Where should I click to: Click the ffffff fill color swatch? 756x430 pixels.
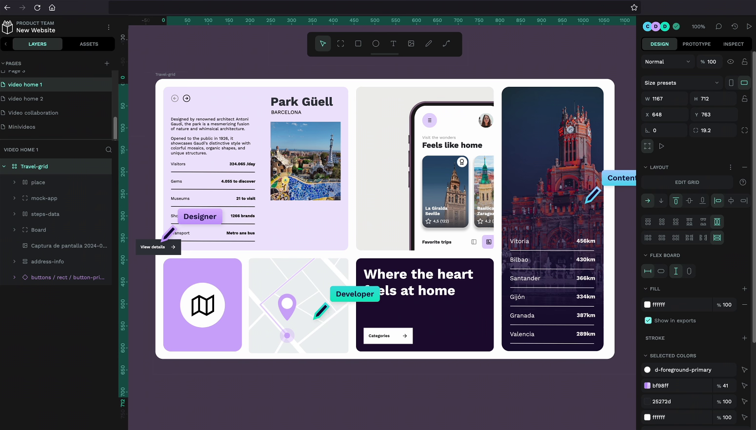point(647,305)
